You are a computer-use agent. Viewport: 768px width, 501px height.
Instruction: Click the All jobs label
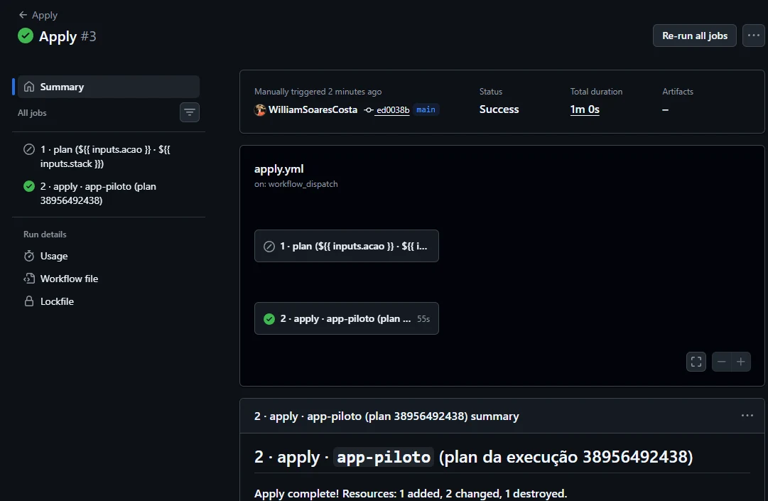click(x=33, y=113)
